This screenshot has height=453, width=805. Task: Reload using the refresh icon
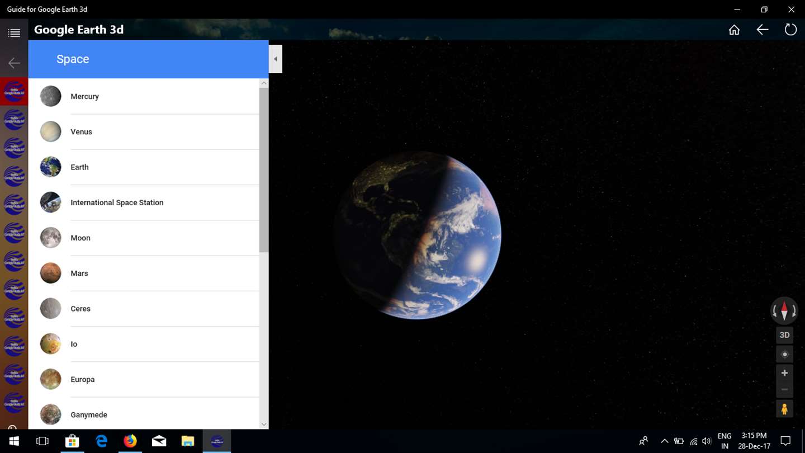click(790, 30)
